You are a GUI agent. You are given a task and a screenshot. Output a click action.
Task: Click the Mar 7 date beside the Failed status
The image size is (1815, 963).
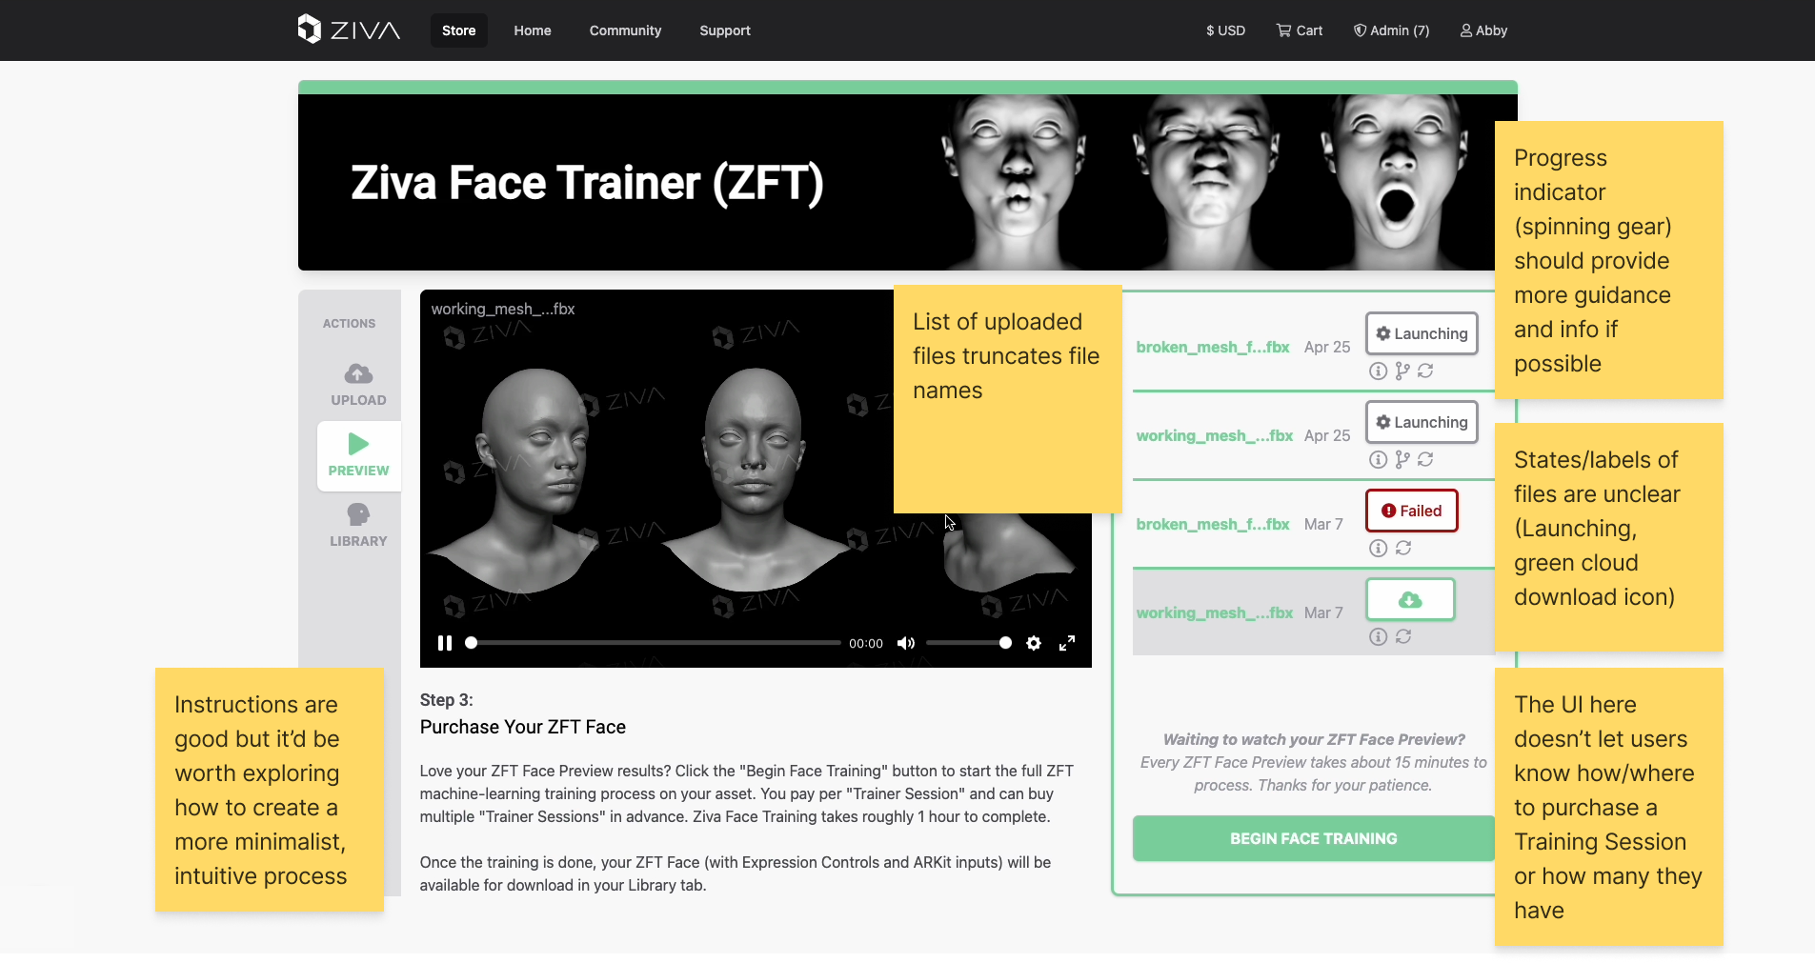pos(1323,525)
